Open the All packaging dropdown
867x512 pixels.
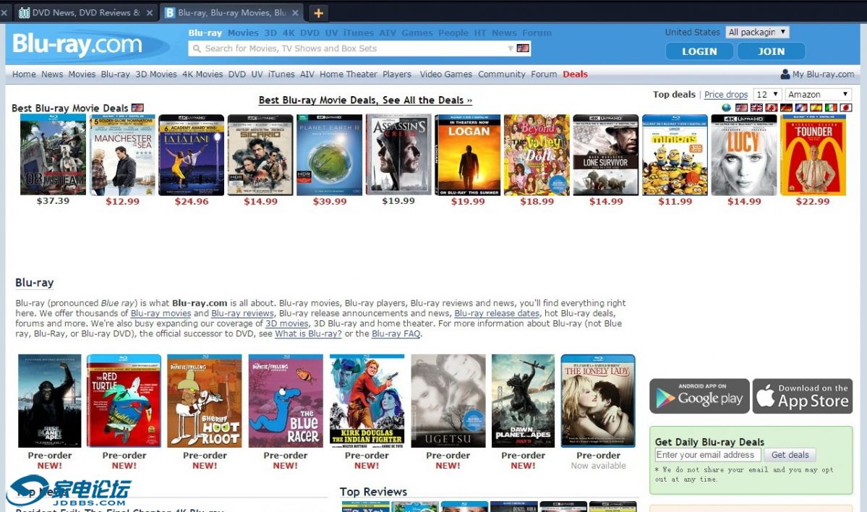[x=757, y=33]
